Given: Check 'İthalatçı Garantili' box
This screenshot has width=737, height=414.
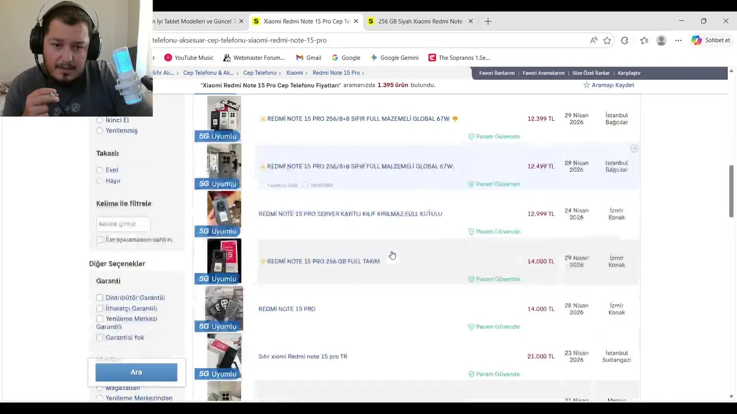Looking at the screenshot, I should pyautogui.click(x=100, y=308).
